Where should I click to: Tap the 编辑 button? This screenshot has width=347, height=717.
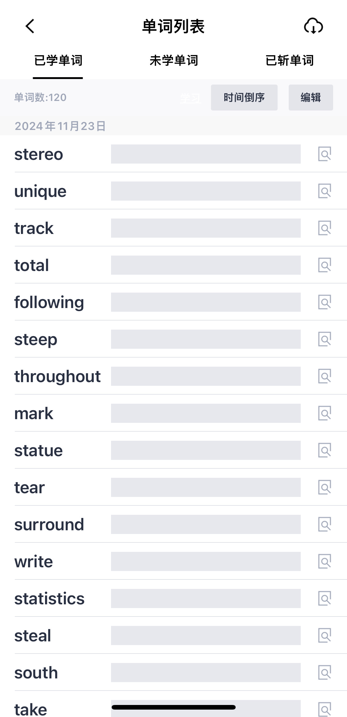[x=311, y=98]
